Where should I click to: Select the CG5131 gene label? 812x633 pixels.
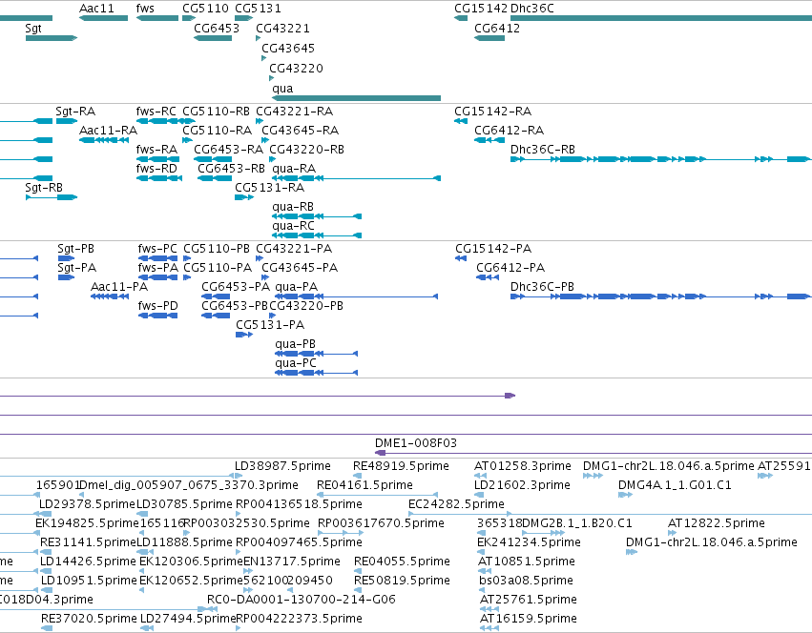[258, 9]
